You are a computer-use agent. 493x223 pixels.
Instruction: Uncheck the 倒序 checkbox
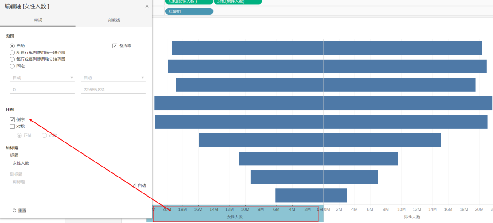click(x=12, y=120)
